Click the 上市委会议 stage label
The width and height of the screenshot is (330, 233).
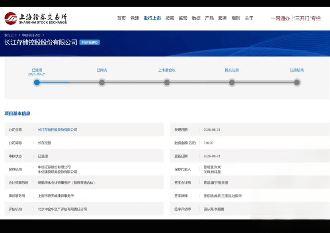pyautogui.click(x=167, y=70)
